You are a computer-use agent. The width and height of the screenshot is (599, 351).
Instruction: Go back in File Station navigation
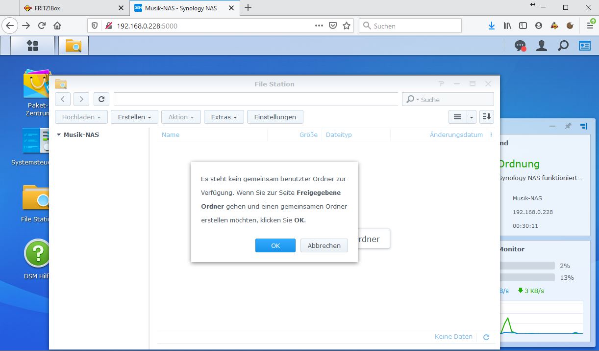63,99
